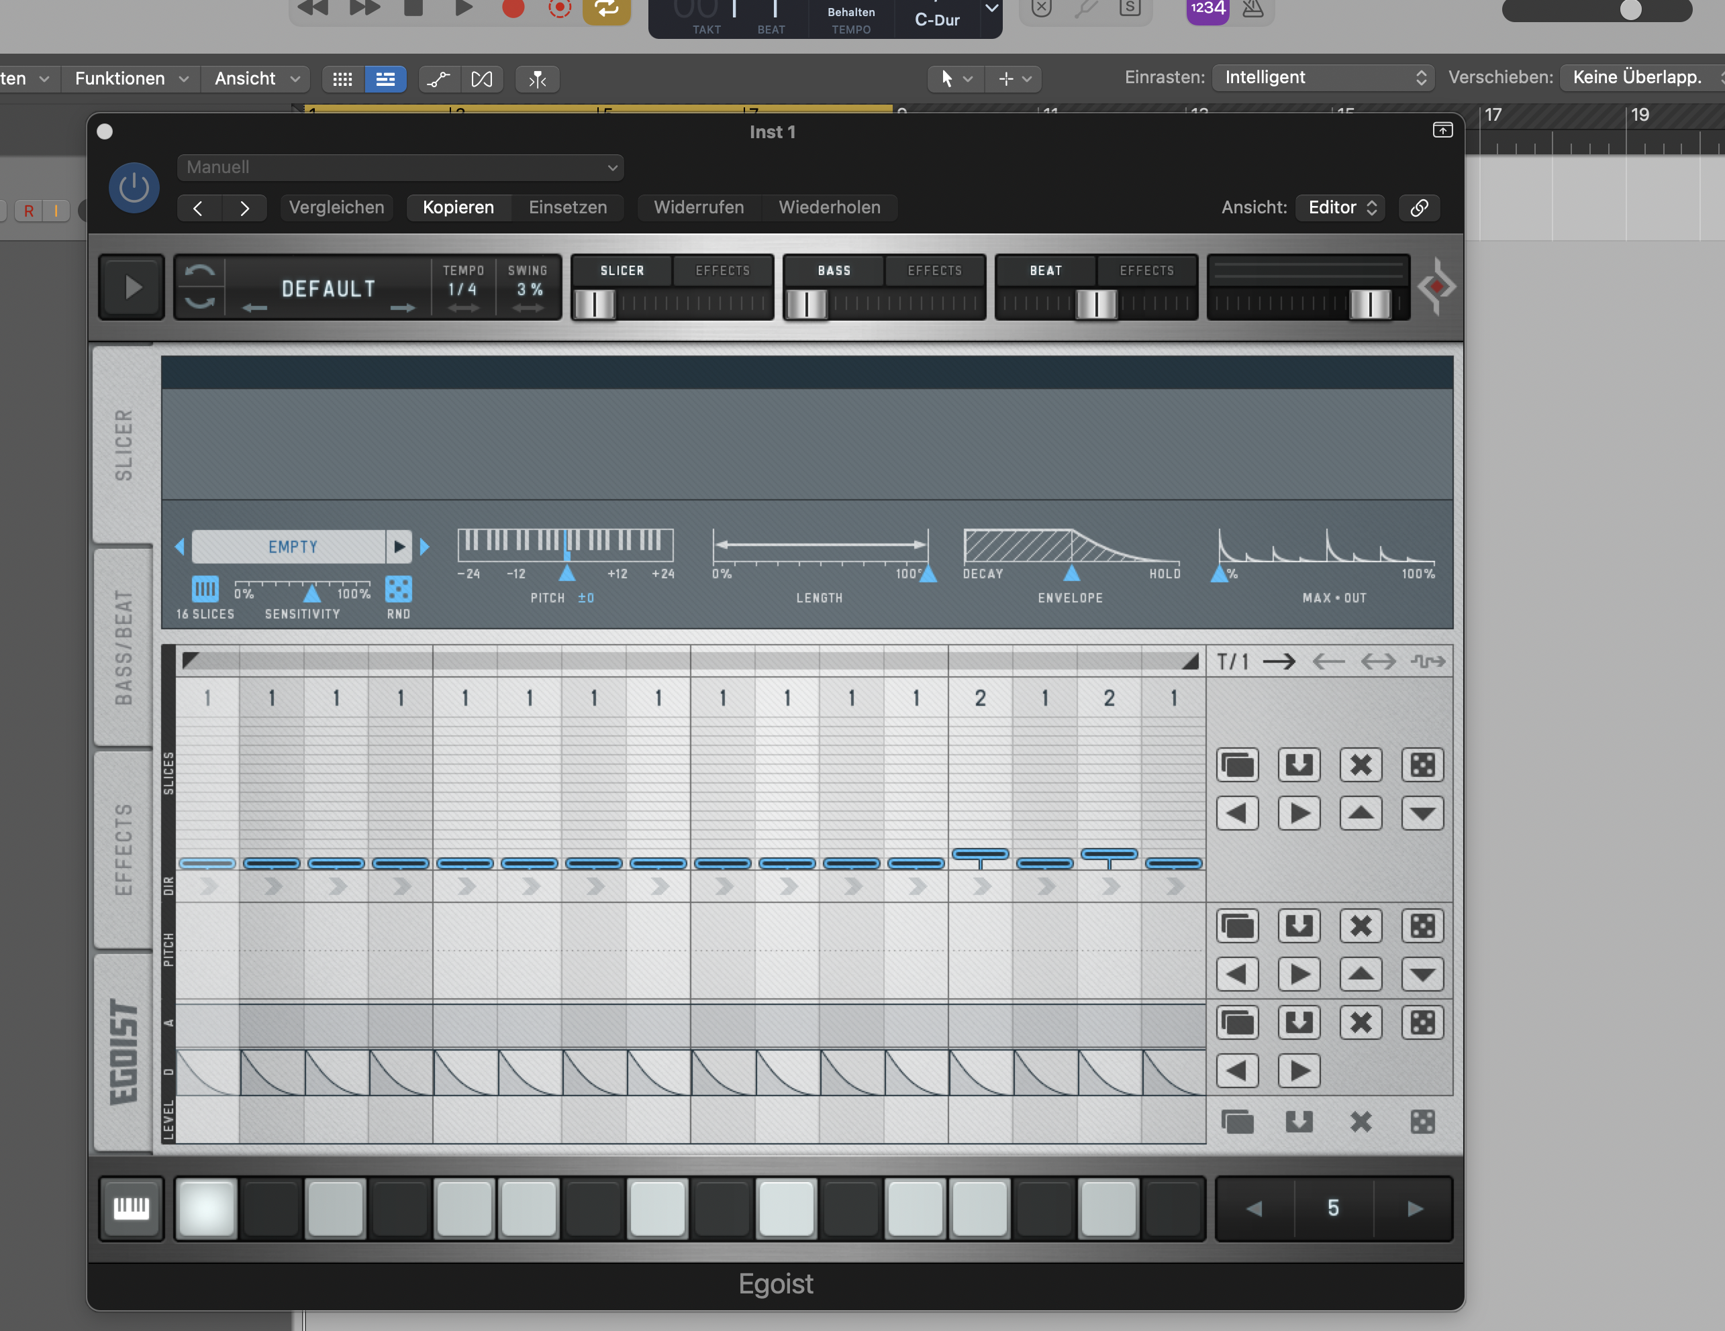
Task: Open the Einrasten Intelligent dropdown
Action: coord(1323,77)
